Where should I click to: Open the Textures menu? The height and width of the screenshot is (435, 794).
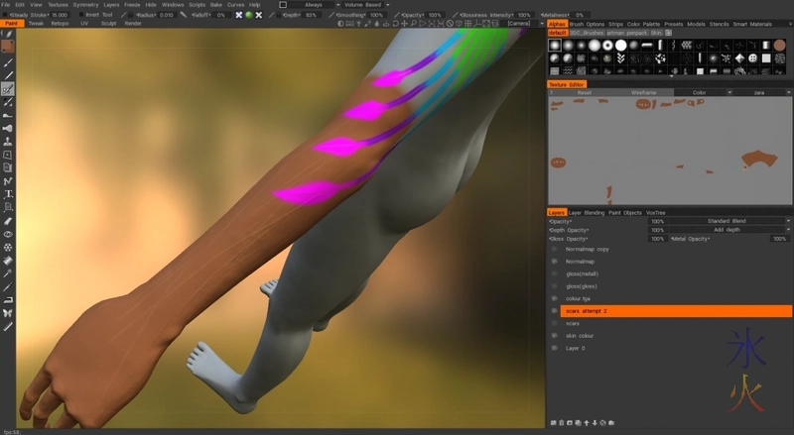(58, 5)
